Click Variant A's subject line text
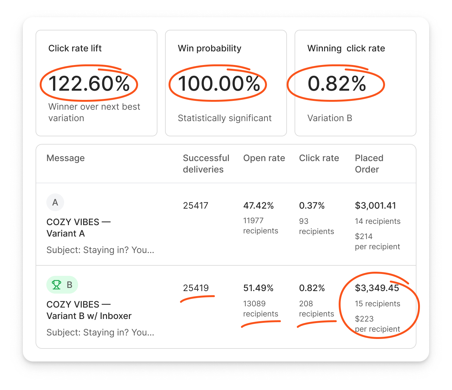452x390 pixels. click(x=100, y=250)
